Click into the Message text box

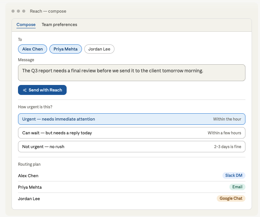click(132, 73)
